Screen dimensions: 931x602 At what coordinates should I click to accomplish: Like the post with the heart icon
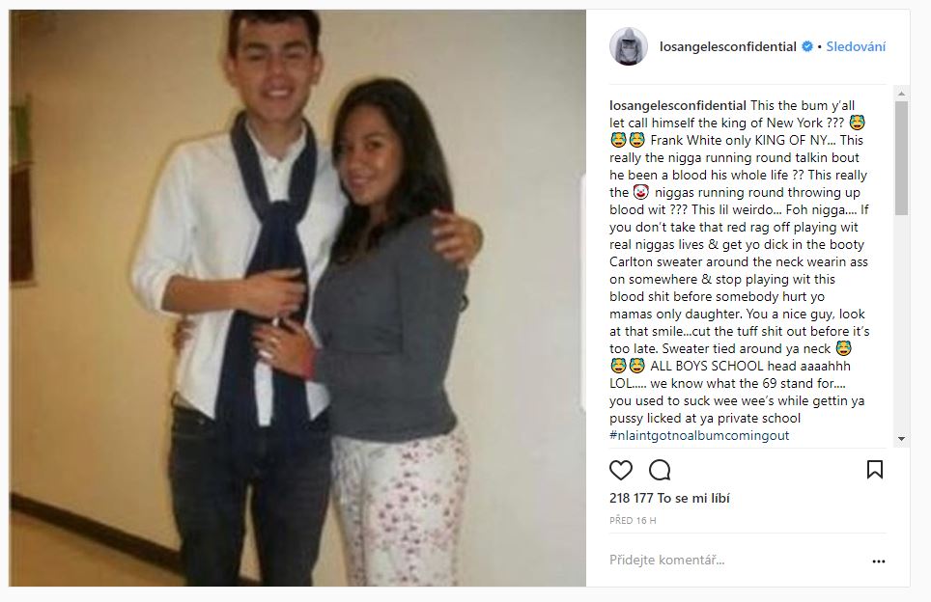pyautogui.click(x=620, y=471)
